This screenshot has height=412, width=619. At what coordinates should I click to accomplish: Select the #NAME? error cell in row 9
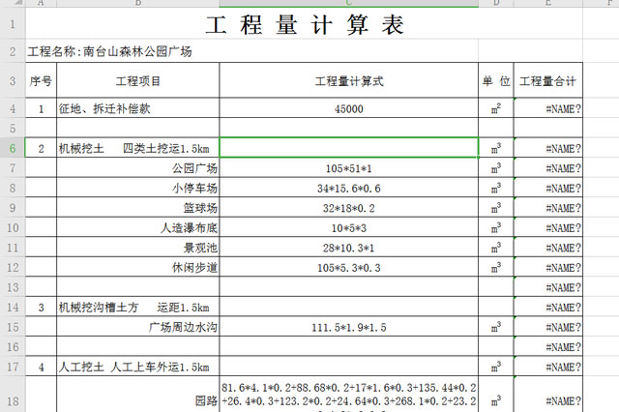coord(548,207)
